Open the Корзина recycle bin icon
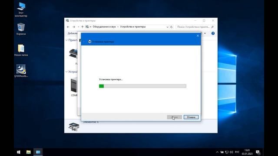 pos(21,29)
